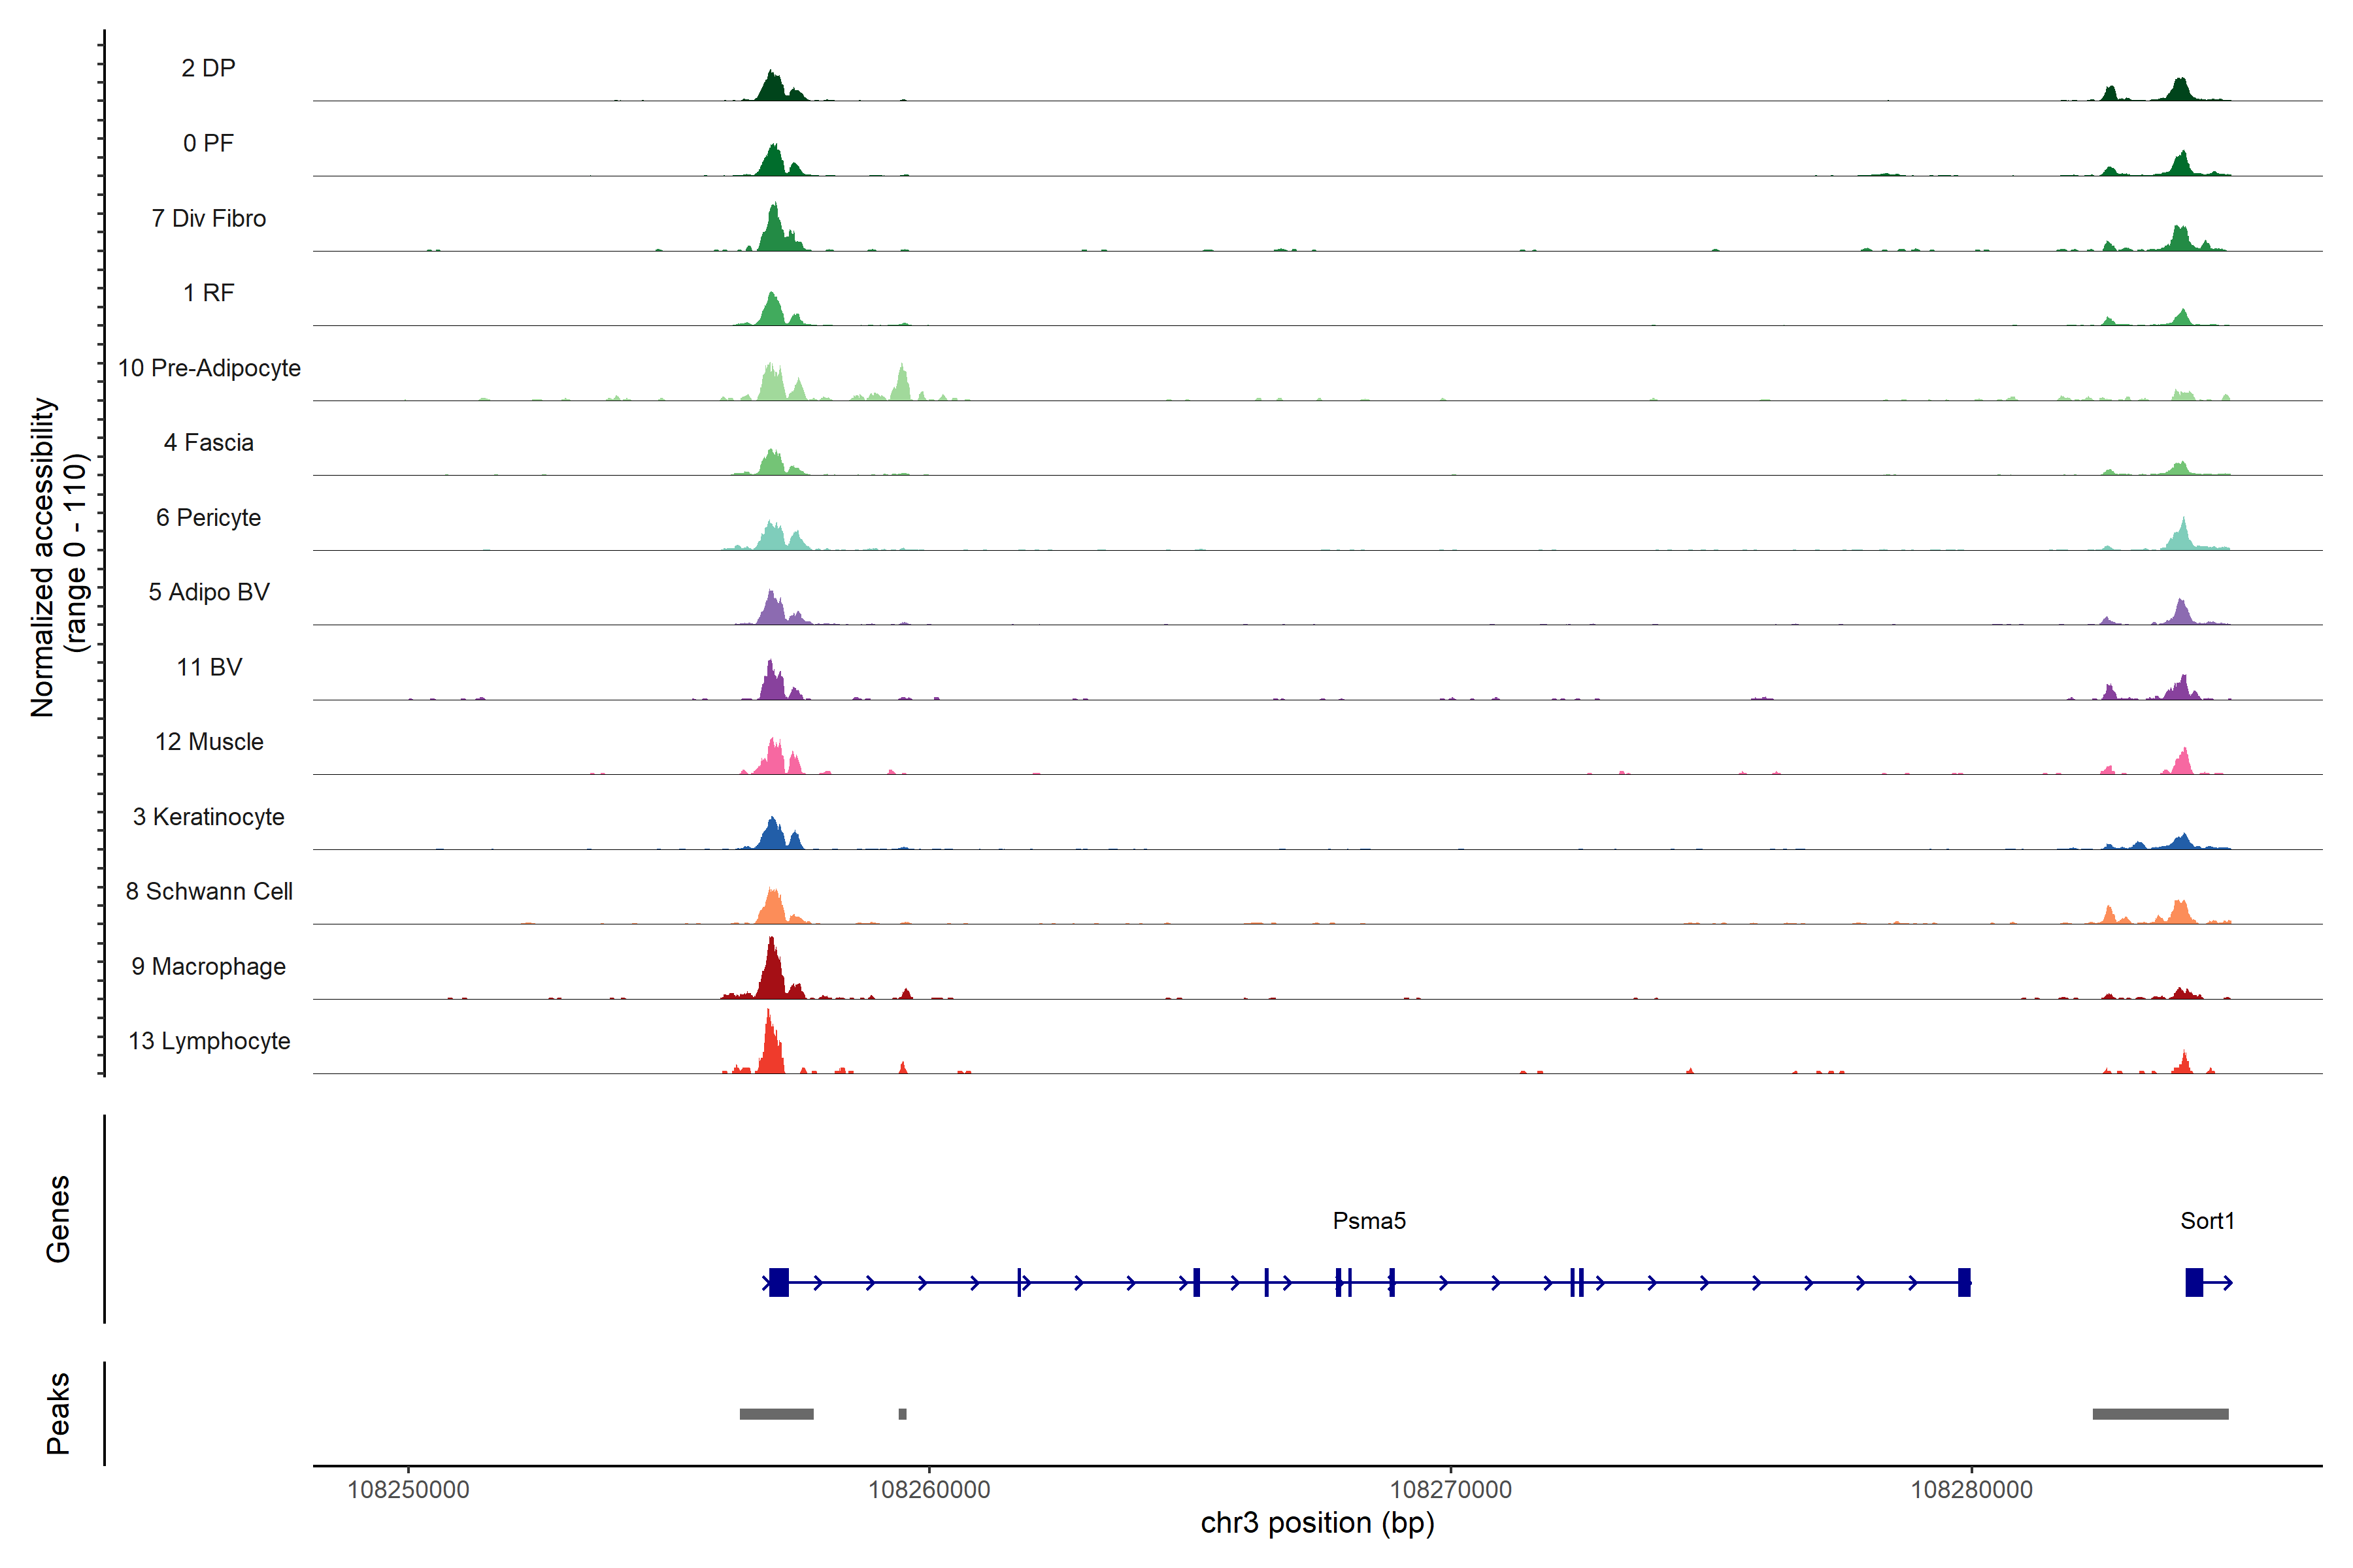Click the 8 Schwann Cell track label
The height and width of the screenshot is (1568, 2353).
click(209, 891)
